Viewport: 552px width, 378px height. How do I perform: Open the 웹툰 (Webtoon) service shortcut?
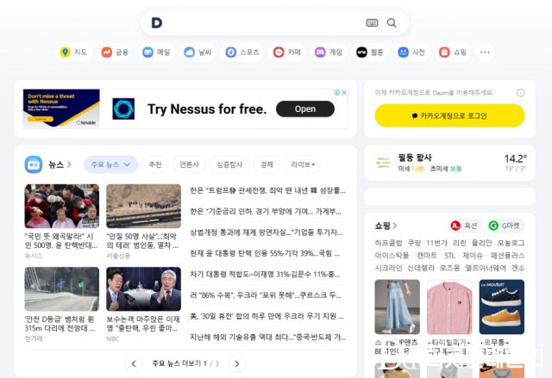(370, 53)
